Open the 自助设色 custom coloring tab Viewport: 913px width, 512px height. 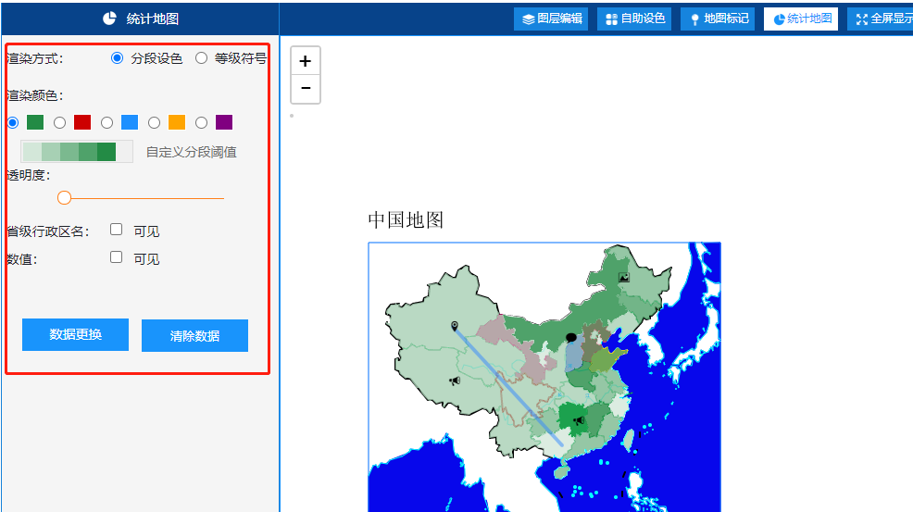pyautogui.click(x=634, y=19)
